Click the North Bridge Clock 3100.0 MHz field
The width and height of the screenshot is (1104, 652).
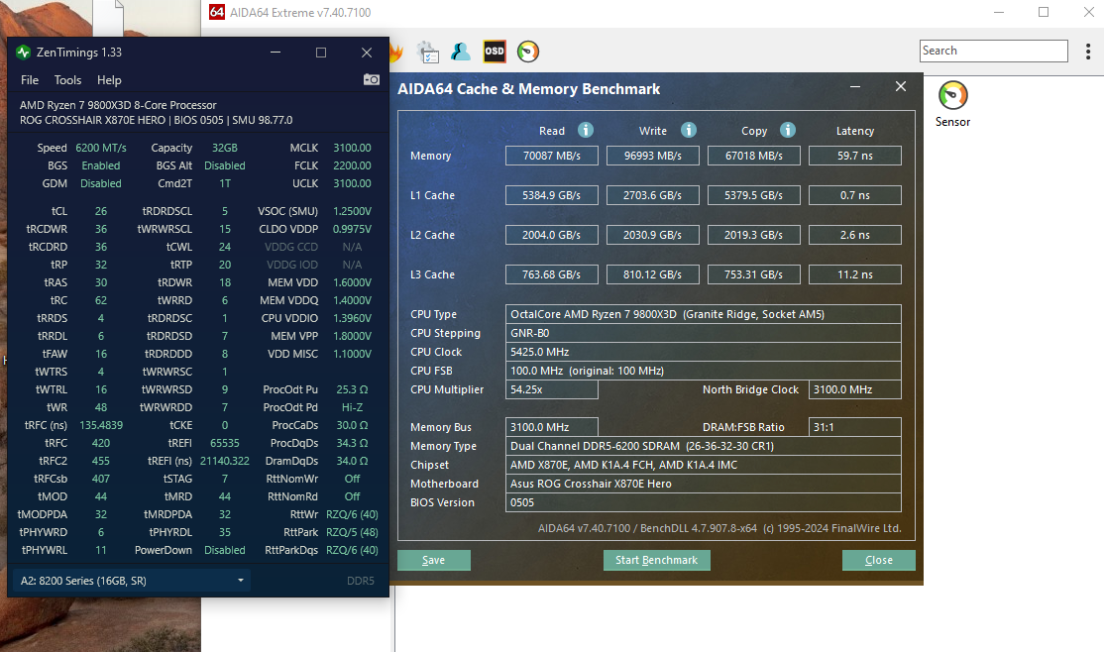(854, 389)
